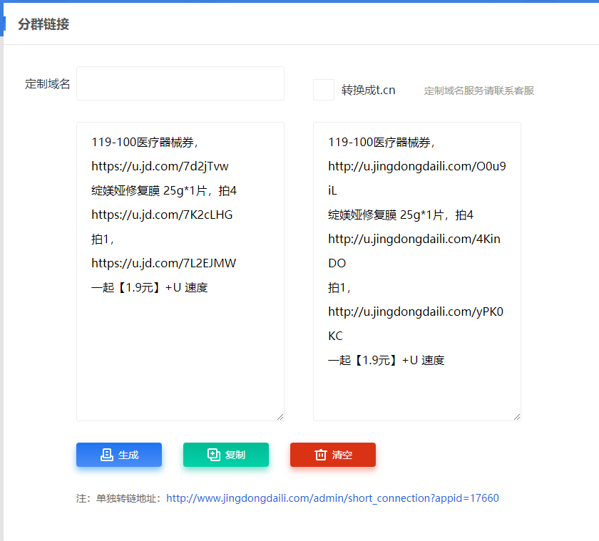This screenshot has width=599, height=541.
Task: Click the text https://u.jd.com/7d2jTvw
Action: (160, 166)
